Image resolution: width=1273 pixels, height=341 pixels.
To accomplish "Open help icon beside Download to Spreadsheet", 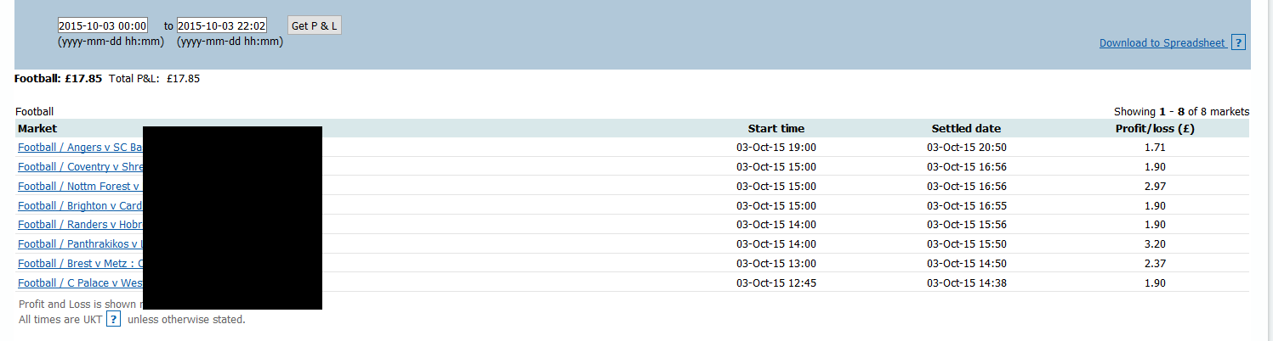I will 1238,42.
